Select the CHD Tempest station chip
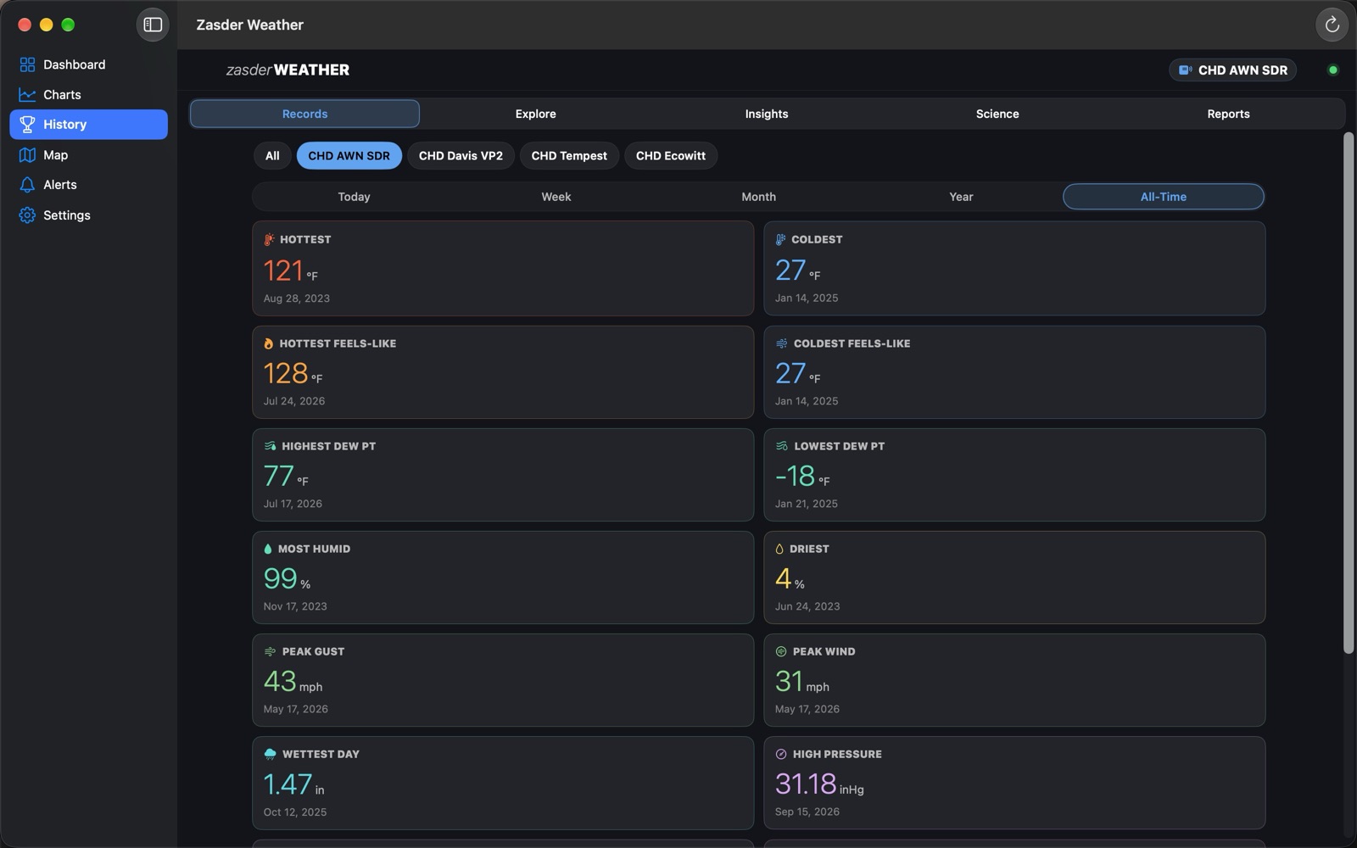 (x=569, y=156)
